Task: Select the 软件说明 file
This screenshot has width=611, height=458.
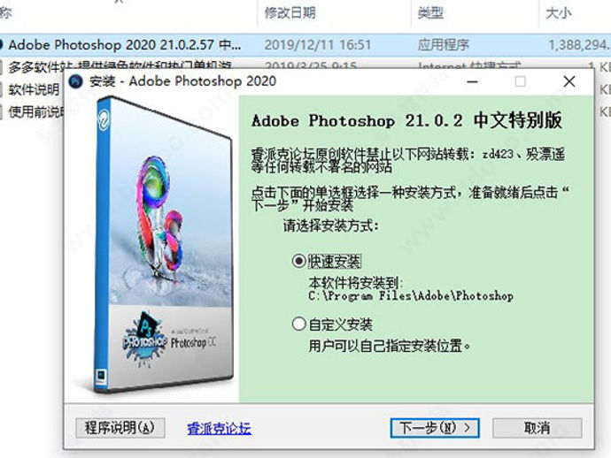Action: pyautogui.click(x=34, y=89)
